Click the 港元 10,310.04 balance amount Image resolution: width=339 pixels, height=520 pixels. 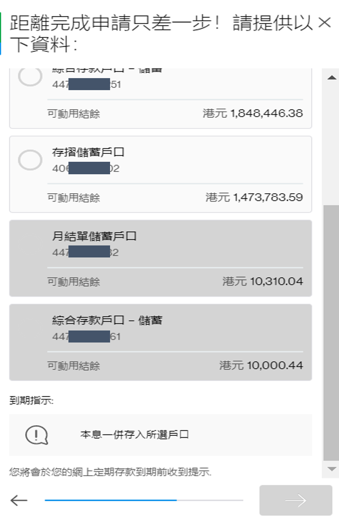tap(262, 281)
